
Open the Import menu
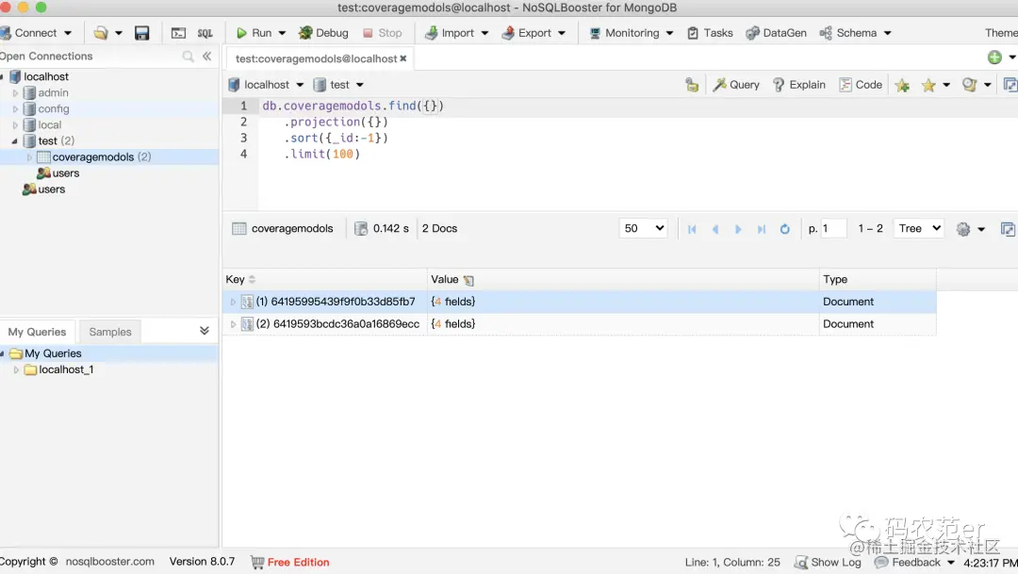[456, 33]
